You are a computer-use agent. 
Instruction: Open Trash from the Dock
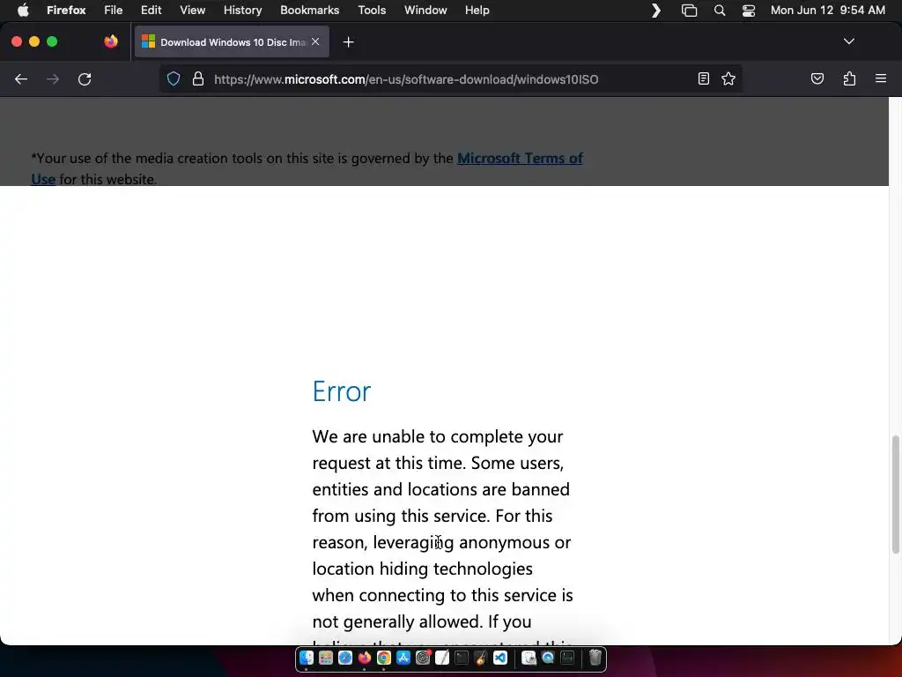click(x=595, y=658)
